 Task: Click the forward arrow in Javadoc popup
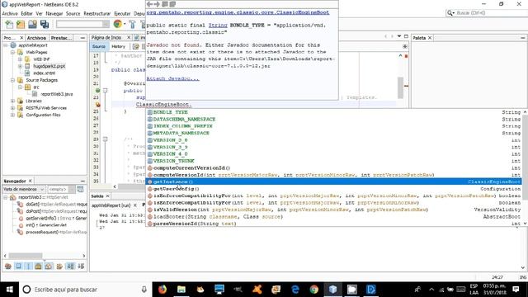157,4
